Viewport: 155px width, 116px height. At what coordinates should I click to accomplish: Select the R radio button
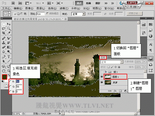click(10, 81)
